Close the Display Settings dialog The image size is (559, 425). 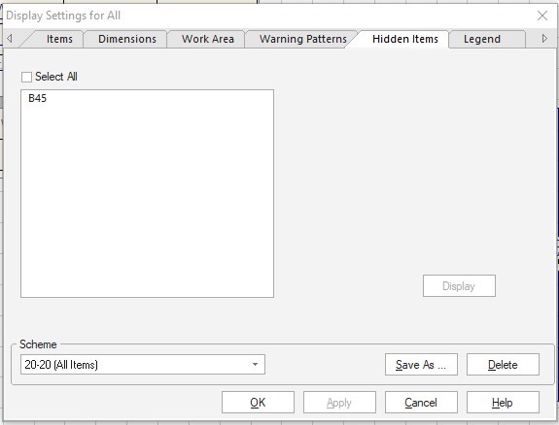tap(542, 16)
